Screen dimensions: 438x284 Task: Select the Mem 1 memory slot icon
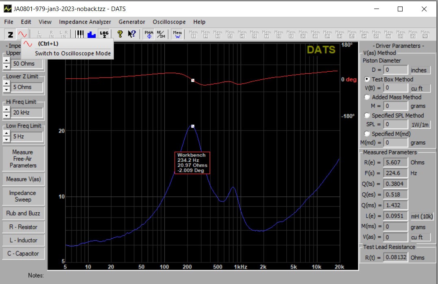click(x=193, y=34)
